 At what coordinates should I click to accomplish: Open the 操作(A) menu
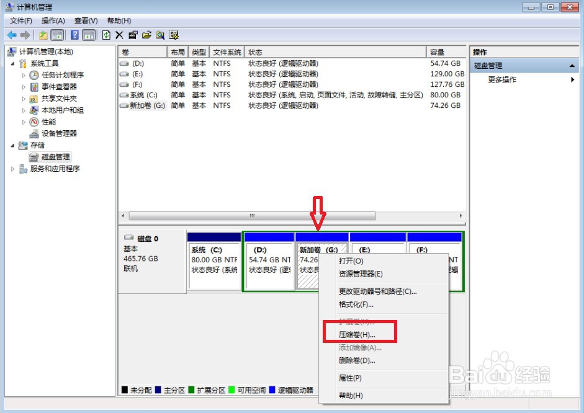53,21
